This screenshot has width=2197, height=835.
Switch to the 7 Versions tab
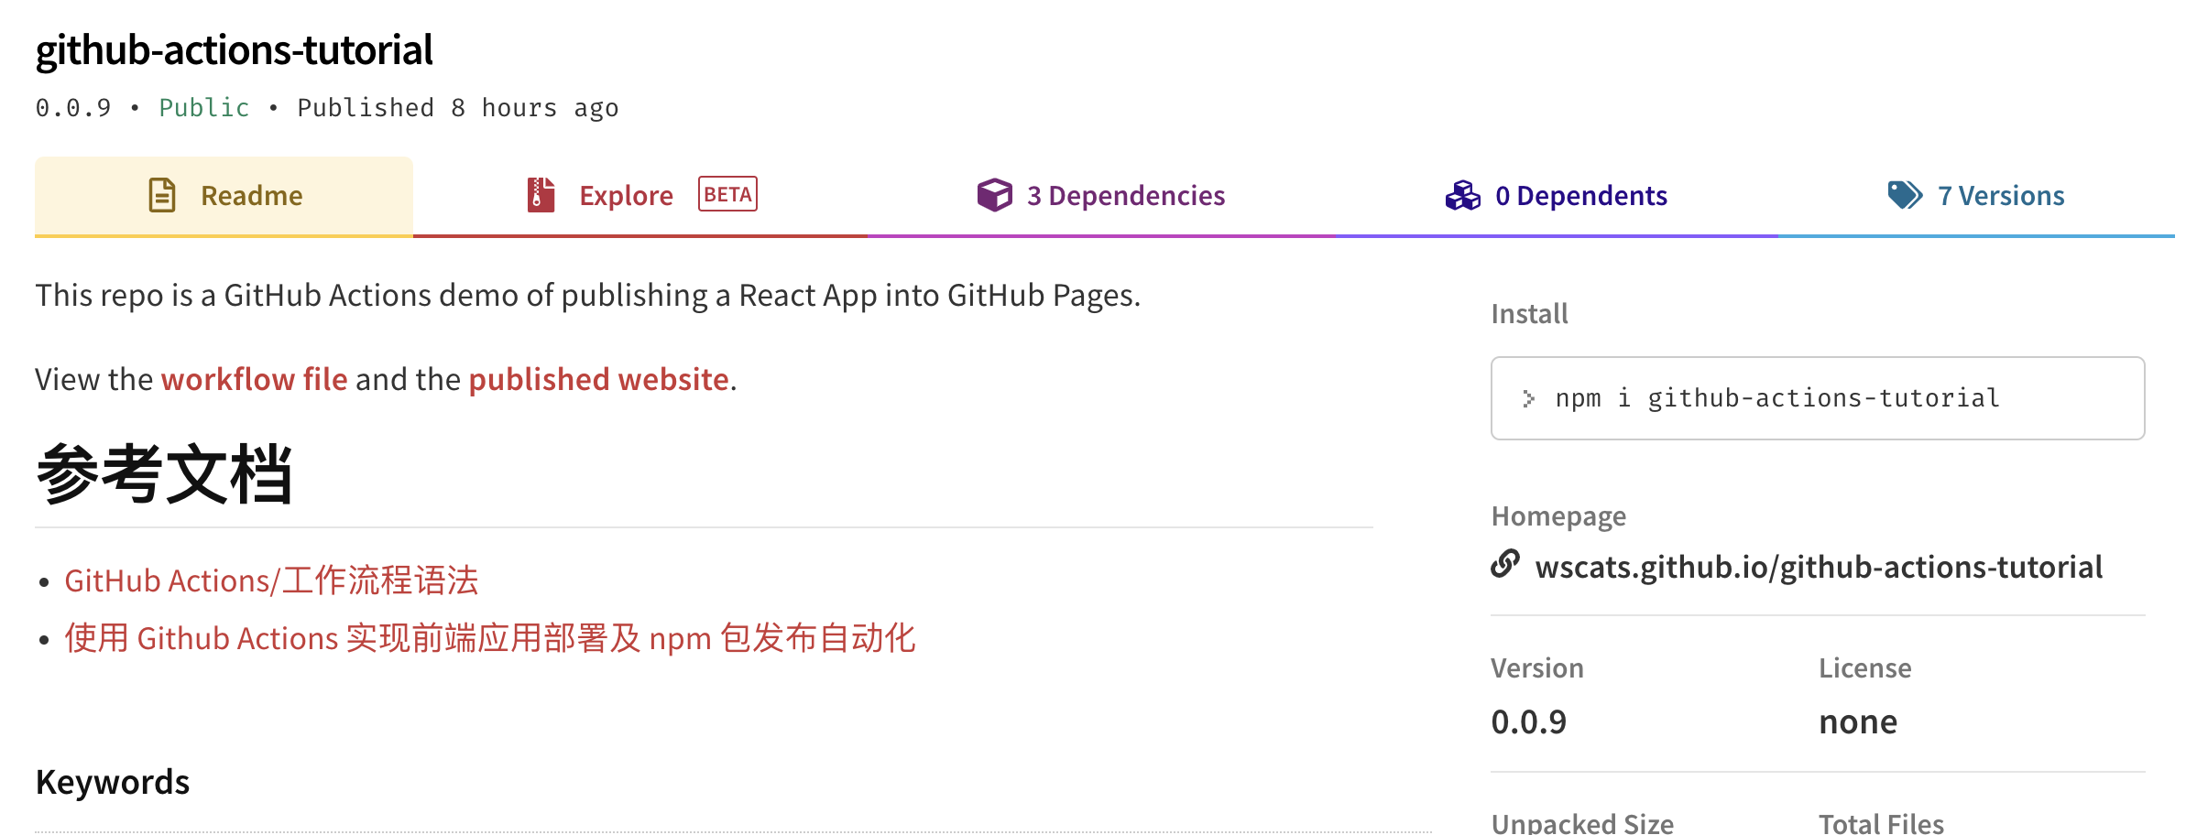coord(1976,196)
